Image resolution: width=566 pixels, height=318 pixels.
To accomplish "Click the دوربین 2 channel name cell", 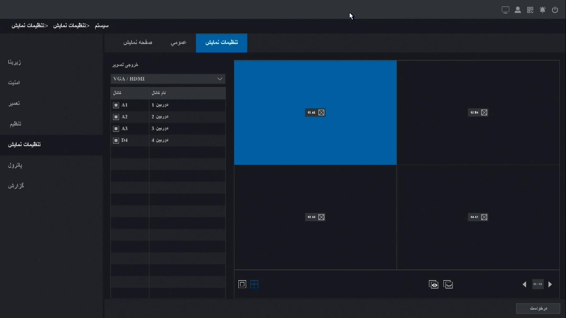I will [x=187, y=117].
